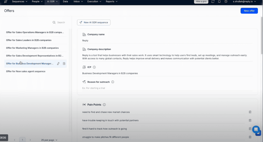
Task: Delete pain point 'struggle to make pitches fit'
Action: (x=250, y=137)
